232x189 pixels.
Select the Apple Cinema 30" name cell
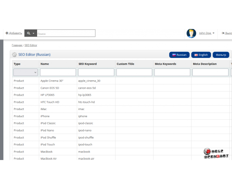[x=58, y=81]
